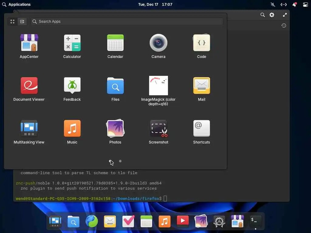Launch Music from the app grid
The image size is (311, 233).
(72, 132)
